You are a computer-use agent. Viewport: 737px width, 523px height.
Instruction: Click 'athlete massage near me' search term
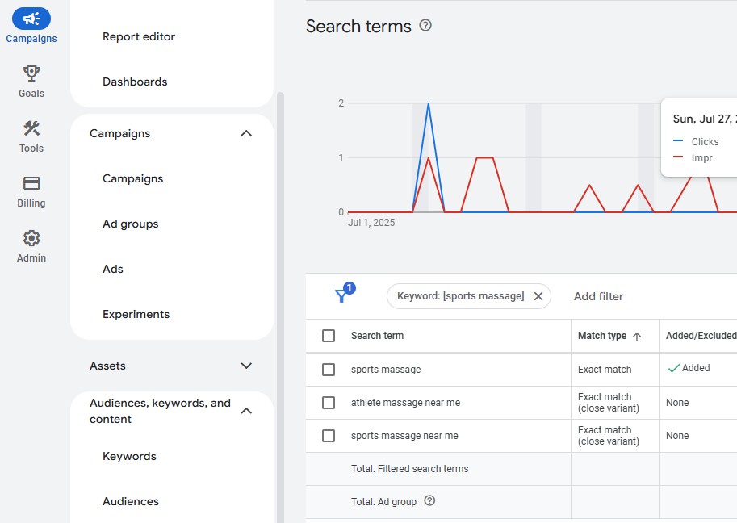pyautogui.click(x=405, y=403)
